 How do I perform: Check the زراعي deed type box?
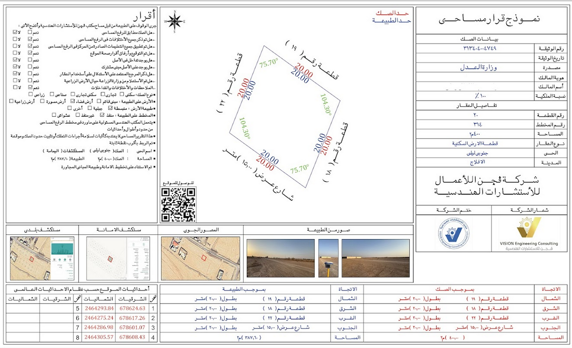click(31, 94)
